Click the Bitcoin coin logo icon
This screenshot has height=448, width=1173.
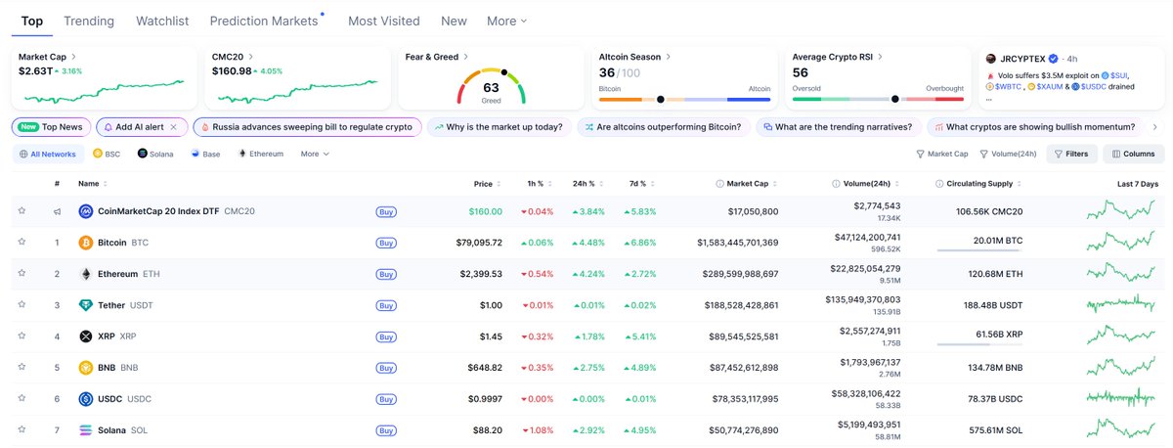[x=86, y=243]
